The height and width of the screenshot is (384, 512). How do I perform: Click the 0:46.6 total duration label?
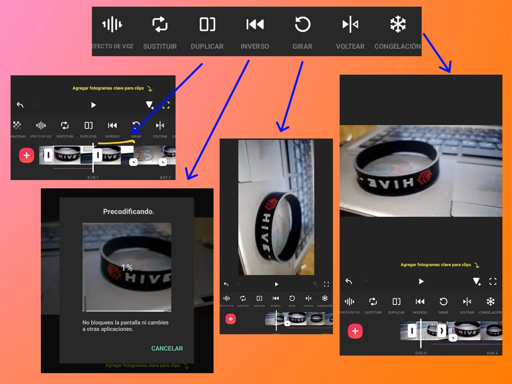pyautogui.click(x=492, y=353)
